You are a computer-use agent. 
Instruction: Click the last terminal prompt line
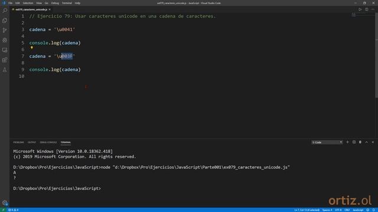point(57,188)
